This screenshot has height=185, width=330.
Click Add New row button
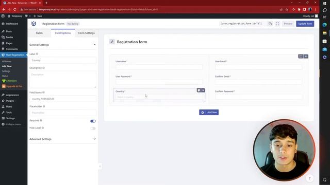click(209, 112)
